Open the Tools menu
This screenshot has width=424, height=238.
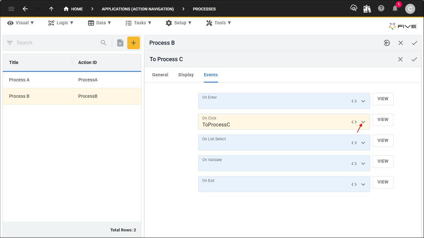pos(219,23)
